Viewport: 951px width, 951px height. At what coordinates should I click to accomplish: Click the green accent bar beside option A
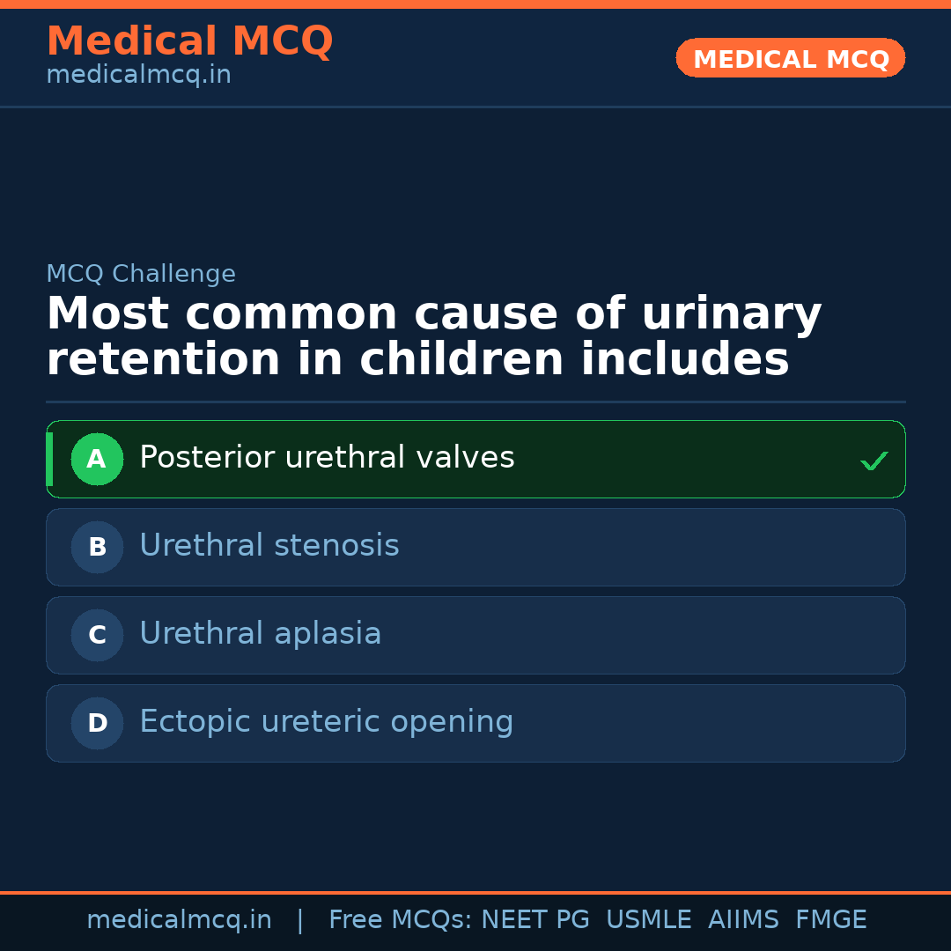coord(49,459)
